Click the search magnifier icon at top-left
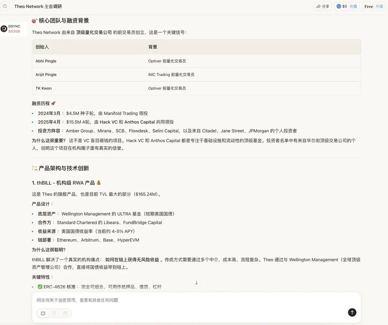Screen dimensions: 388x325 [5, 6]
